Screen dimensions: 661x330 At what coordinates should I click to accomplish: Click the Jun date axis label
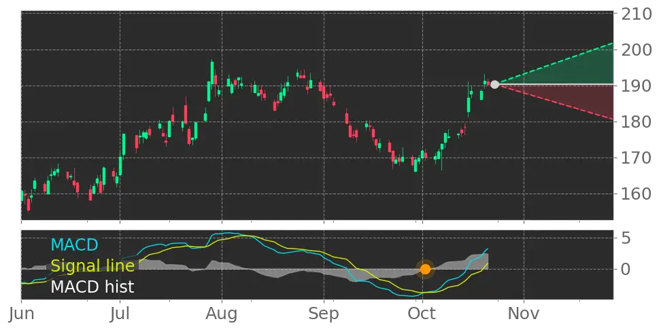(x=22, y=314)
